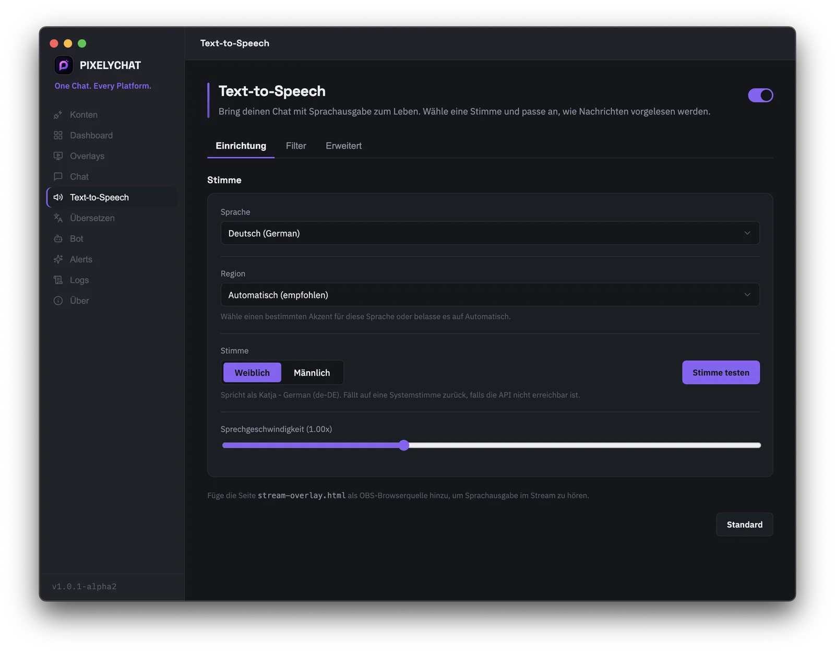Image resolution: width=835 pixels, height=653 pixels.
Task: Click the Sprechgeschwindigkeit slider handle
Action: (x=404, y=445)
